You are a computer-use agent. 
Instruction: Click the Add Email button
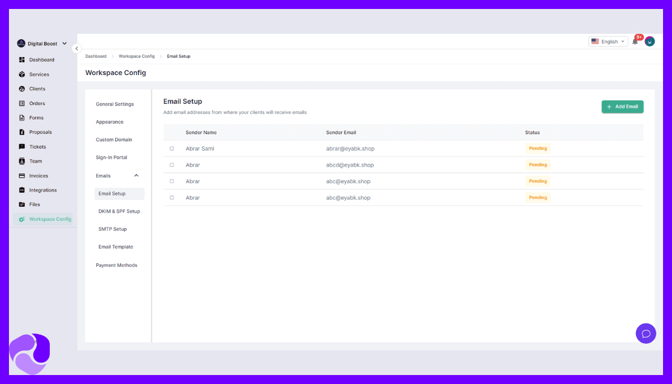622,106
